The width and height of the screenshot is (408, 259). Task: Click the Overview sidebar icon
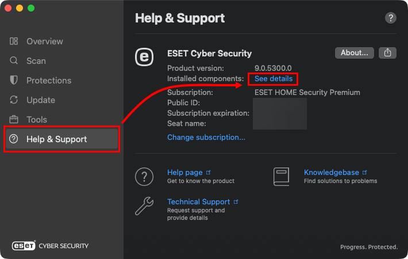point(14,41)
